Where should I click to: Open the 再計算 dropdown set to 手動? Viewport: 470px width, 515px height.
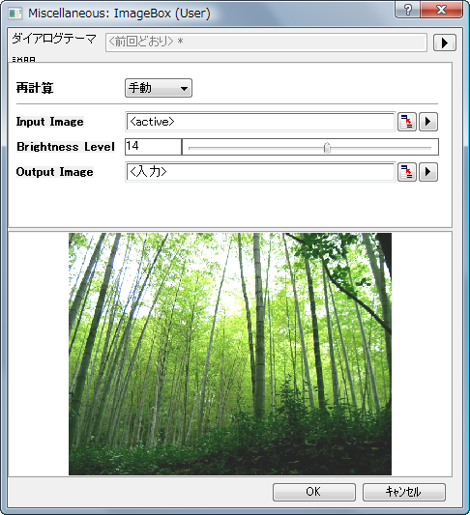[x=159, y=88]
